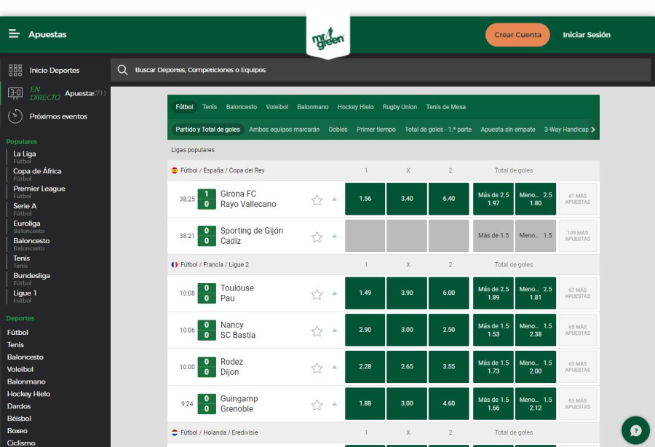Open Béisbol in the Deportes list
Screen dimensions: 655x447
coord(19,418)
